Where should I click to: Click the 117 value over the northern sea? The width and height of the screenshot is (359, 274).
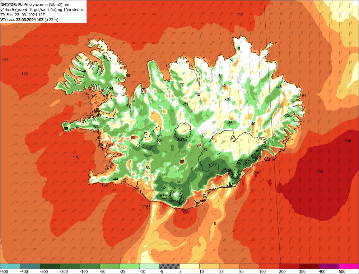click(240, 14)
